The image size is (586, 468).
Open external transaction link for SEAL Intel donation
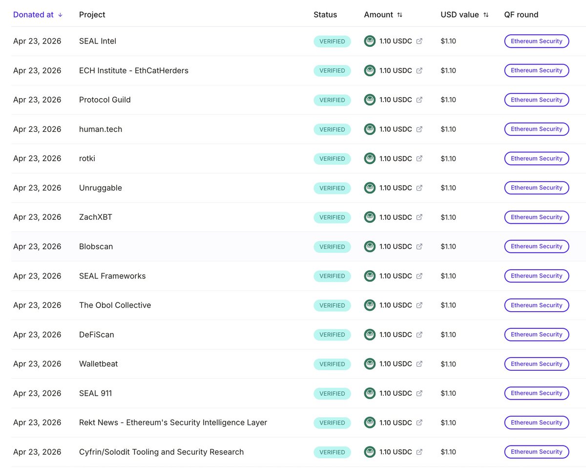pyautogui.click(x=419, y=41)
